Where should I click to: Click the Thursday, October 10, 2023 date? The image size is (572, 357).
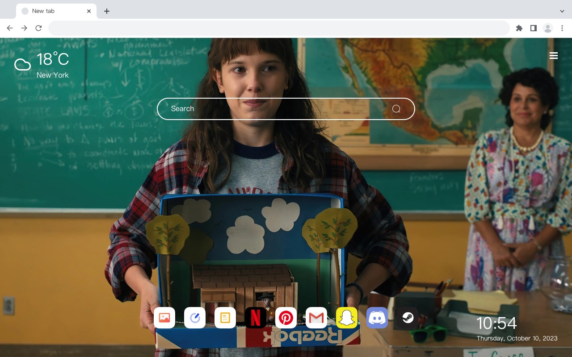(x=517, y=338)
